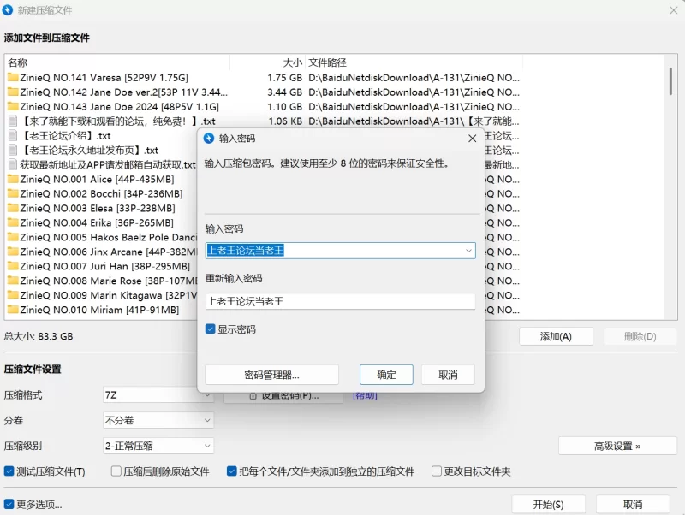Click the folder icon of ZinieQ NO.008 Marie Rose
Viewport: 685px width, 515px height.
13,281
